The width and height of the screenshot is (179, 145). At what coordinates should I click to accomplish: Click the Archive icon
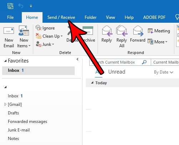88,31
